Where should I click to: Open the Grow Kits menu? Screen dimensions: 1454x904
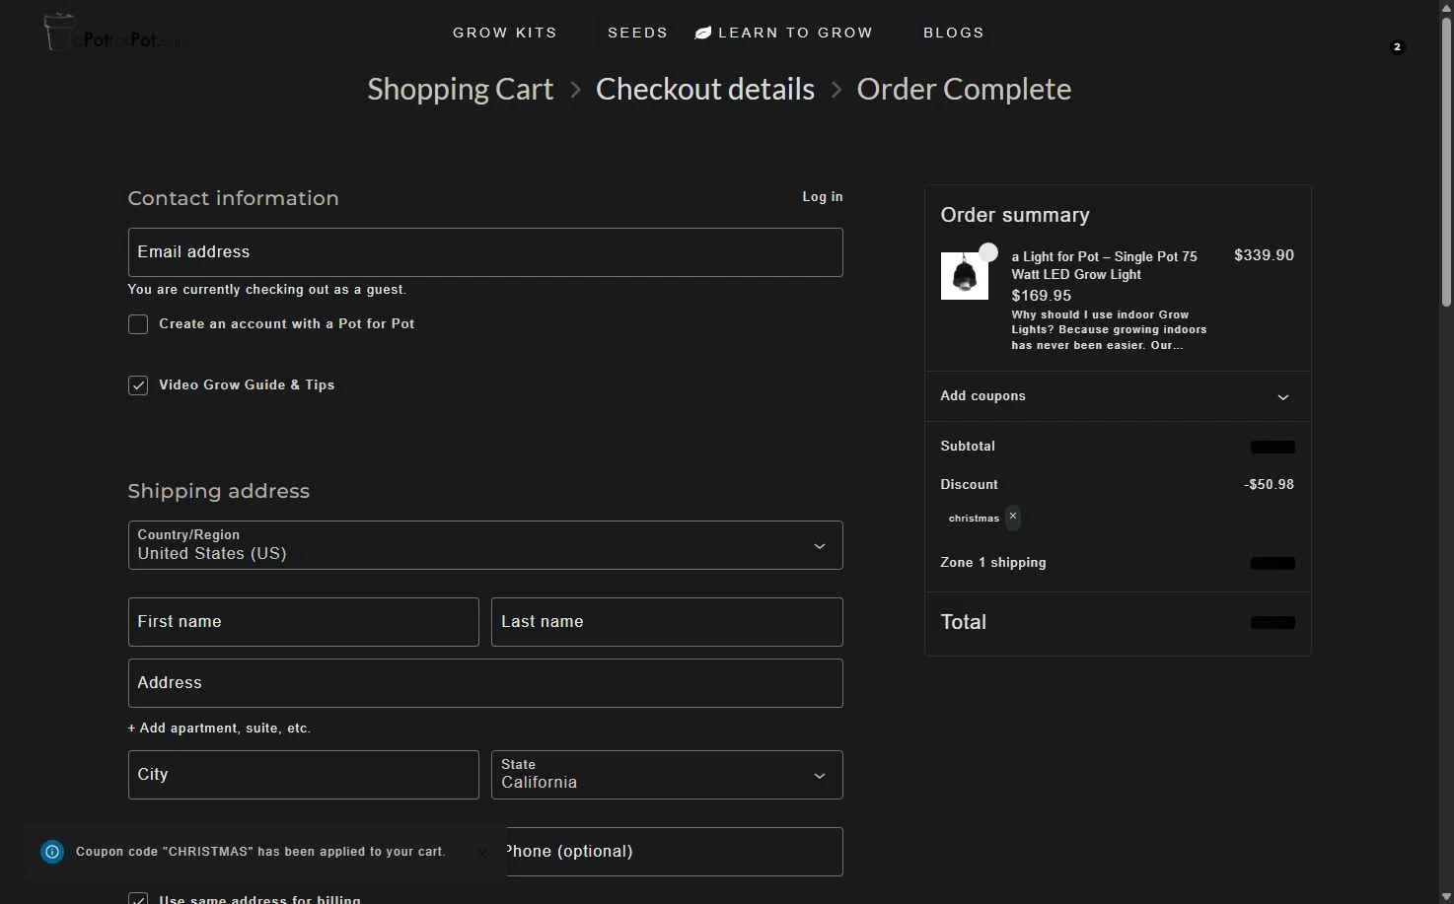[x=505, y=33]
